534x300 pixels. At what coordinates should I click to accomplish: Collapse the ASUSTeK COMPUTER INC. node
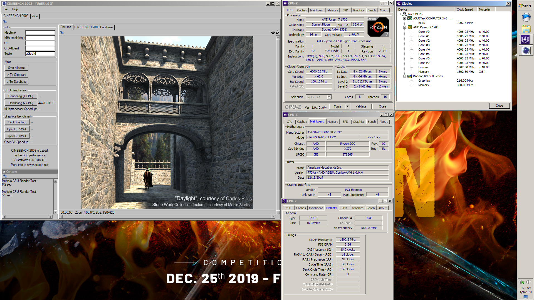(404, 18)
